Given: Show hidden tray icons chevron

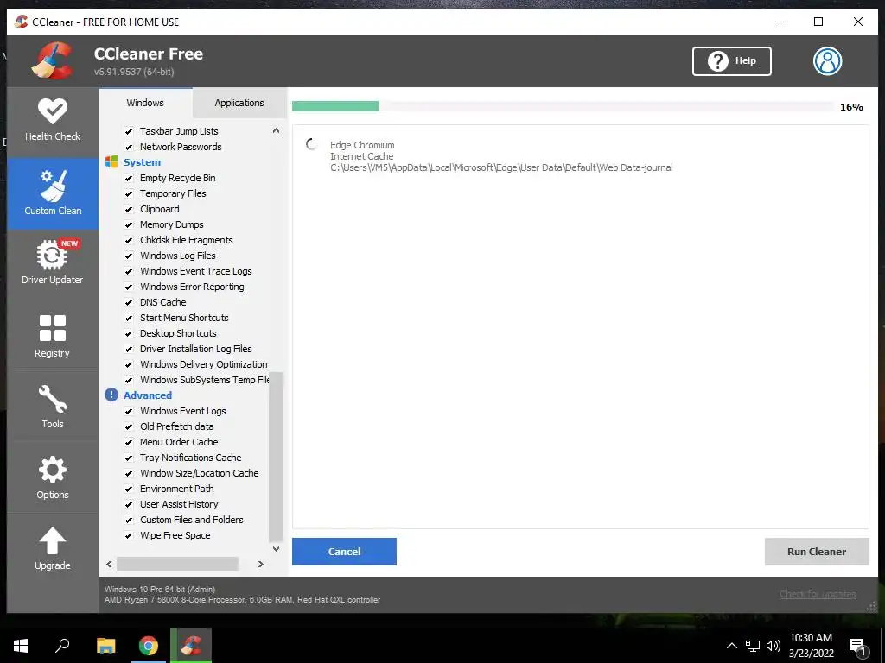Looking at the screenshot, I should point(731,646).
